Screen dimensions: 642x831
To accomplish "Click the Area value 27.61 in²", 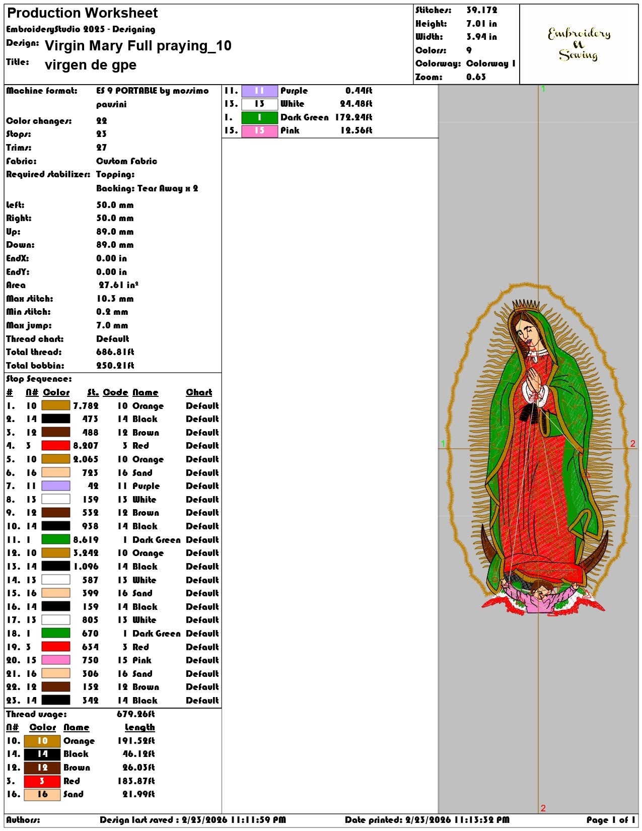I will point(118,285).
